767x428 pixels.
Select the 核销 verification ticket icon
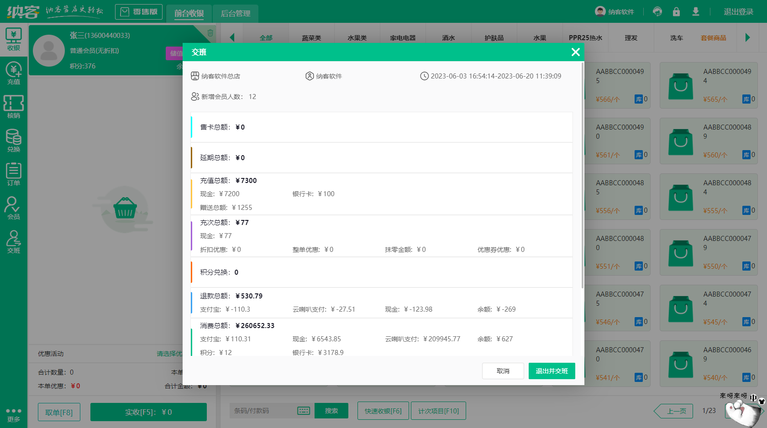(14, 107)
